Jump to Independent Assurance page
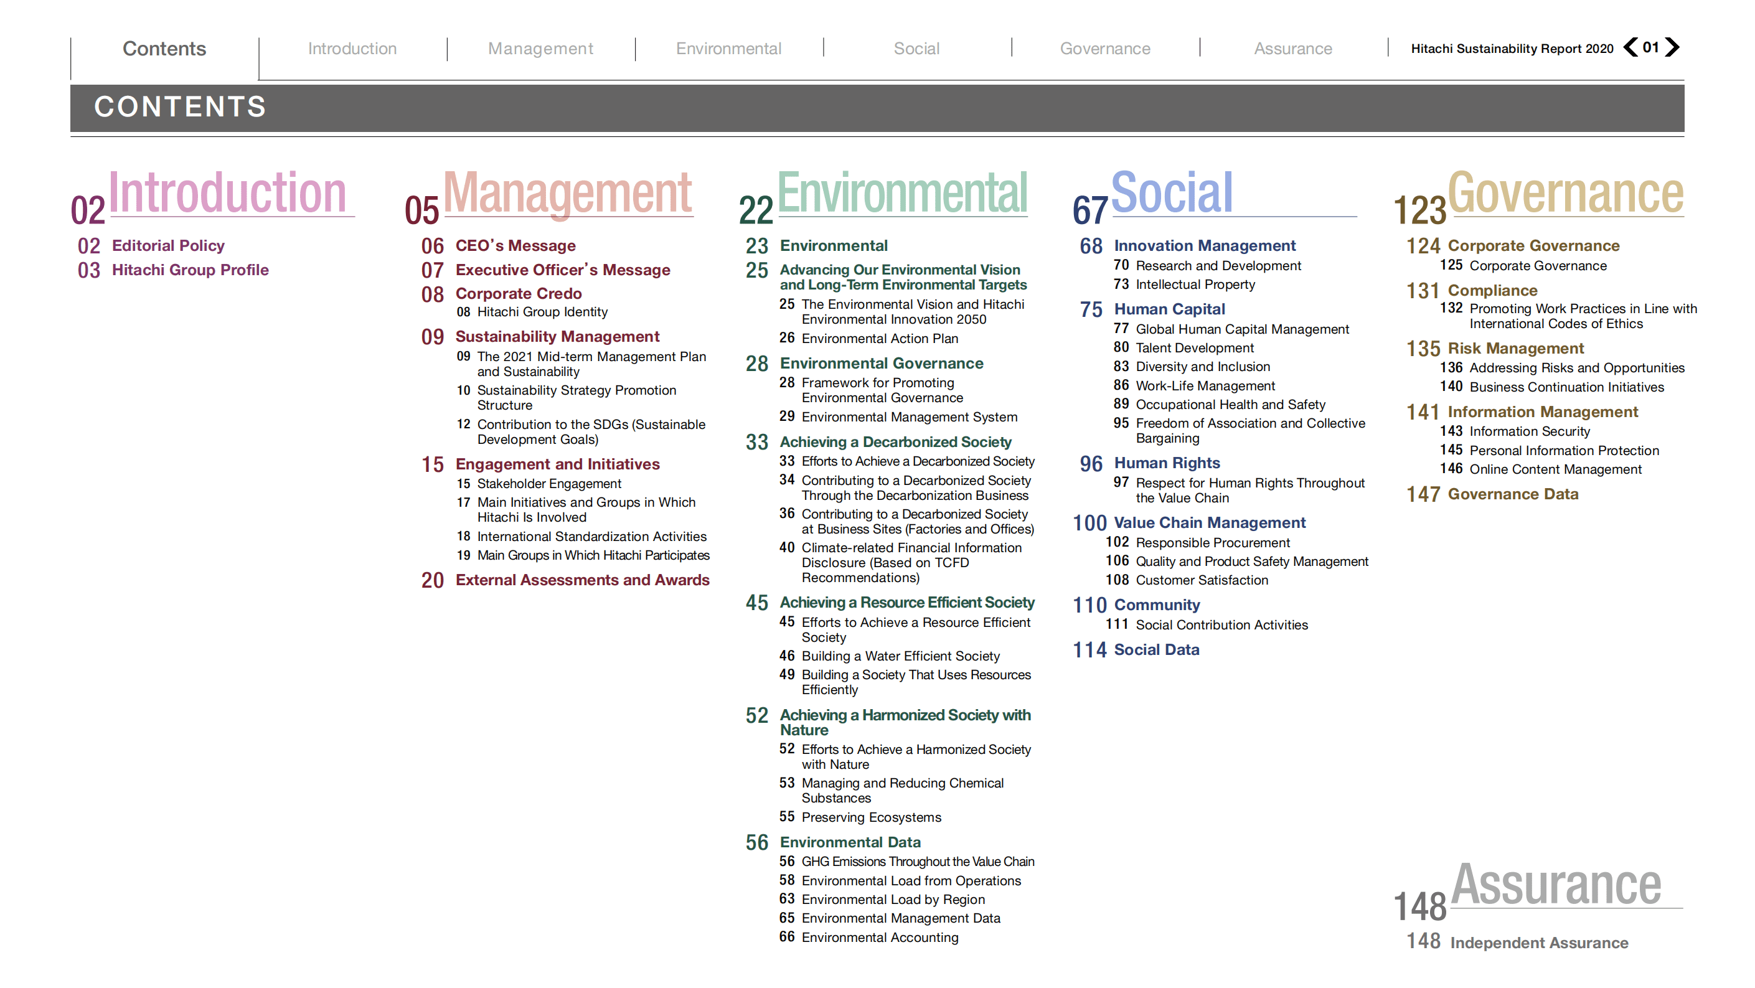The width and height of the screenshot is (1755, 988). click(1539, 943)
